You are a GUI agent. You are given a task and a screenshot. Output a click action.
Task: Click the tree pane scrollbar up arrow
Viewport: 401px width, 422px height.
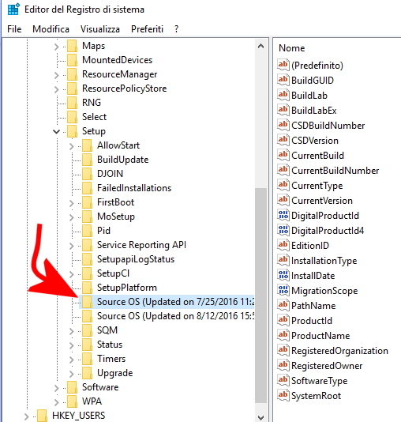(260, 46)
